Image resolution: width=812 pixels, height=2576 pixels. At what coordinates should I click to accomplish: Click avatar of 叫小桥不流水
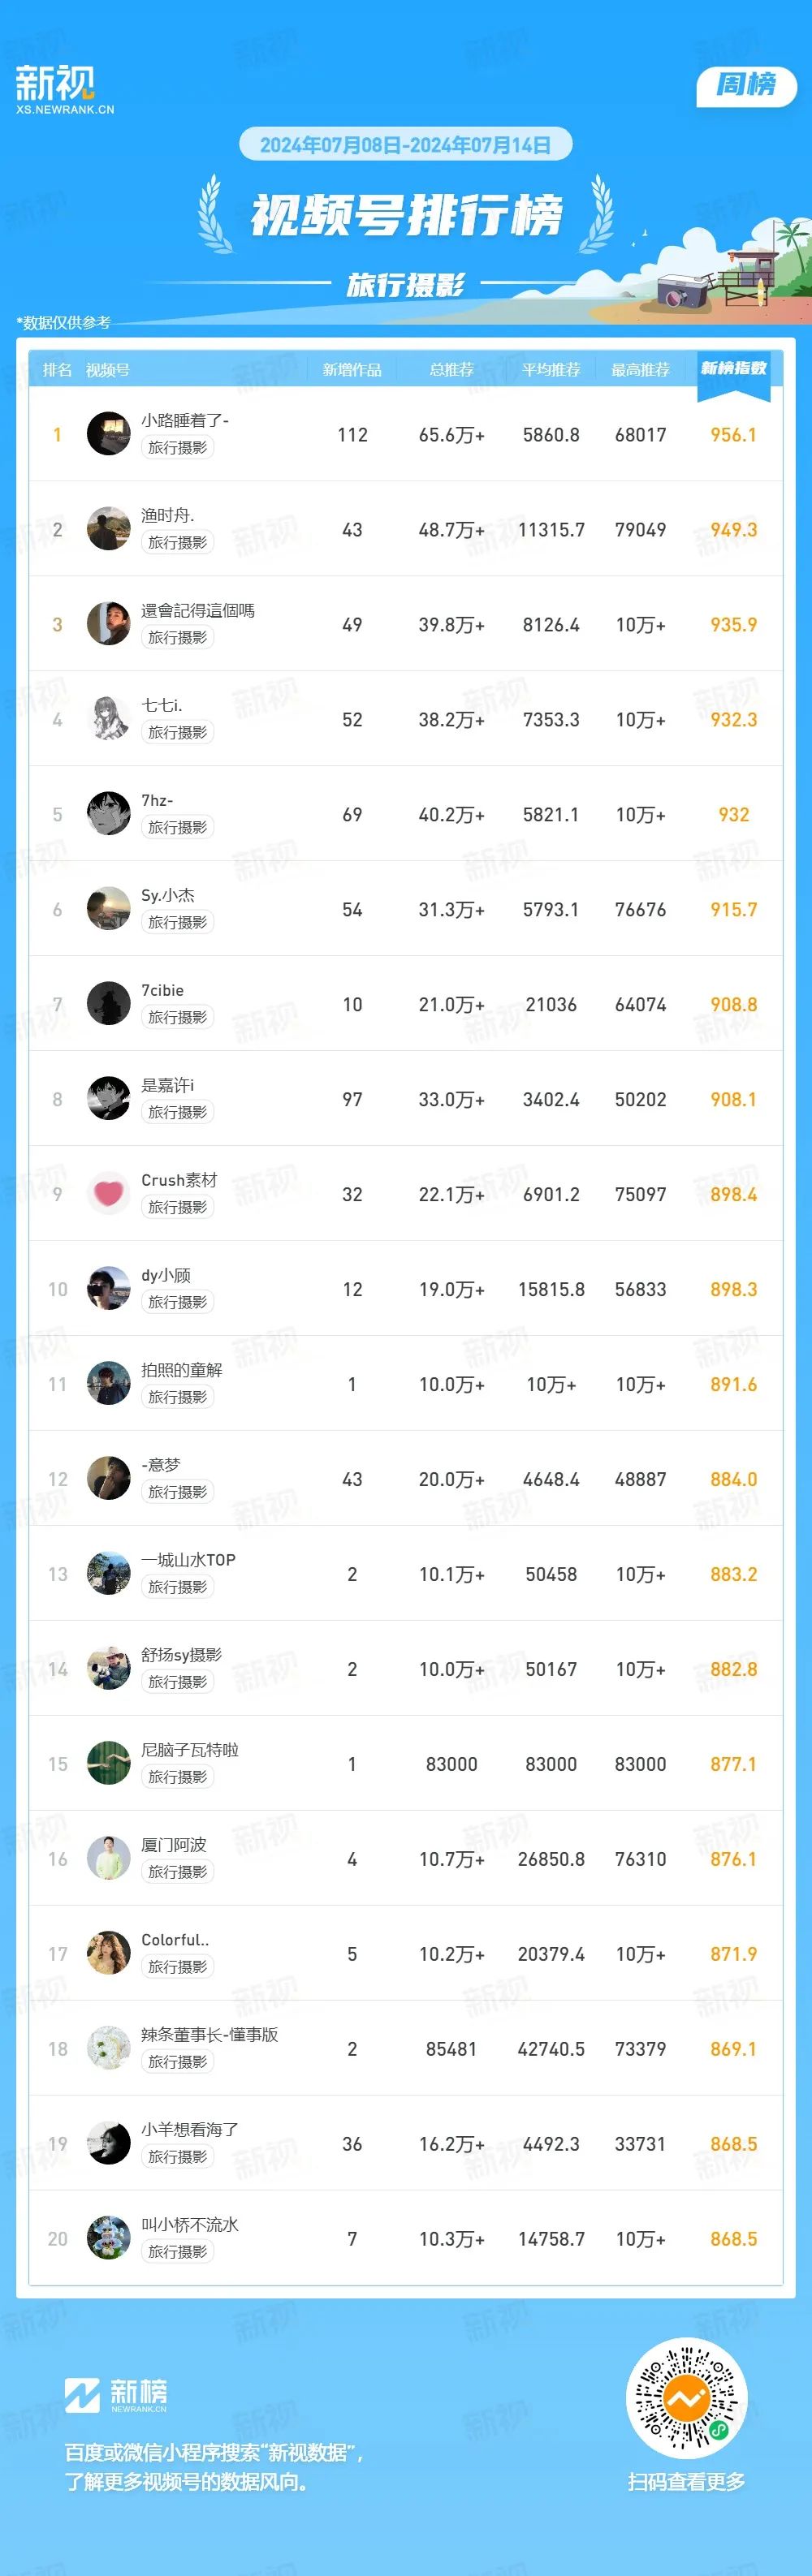108,2238
